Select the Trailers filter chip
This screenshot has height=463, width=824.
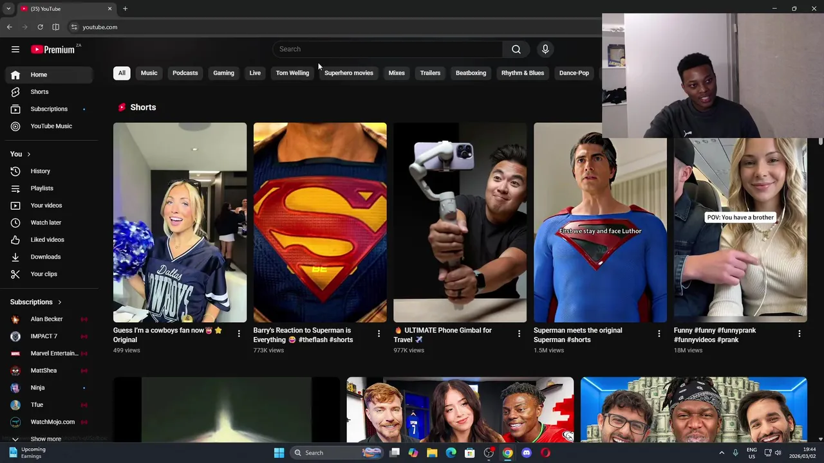click(430, 73)
